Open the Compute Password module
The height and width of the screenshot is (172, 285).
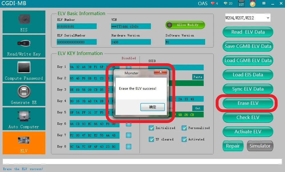coord(24,70)
